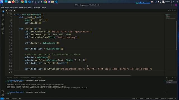Open the Accounts menu icon

click(3, 91)
